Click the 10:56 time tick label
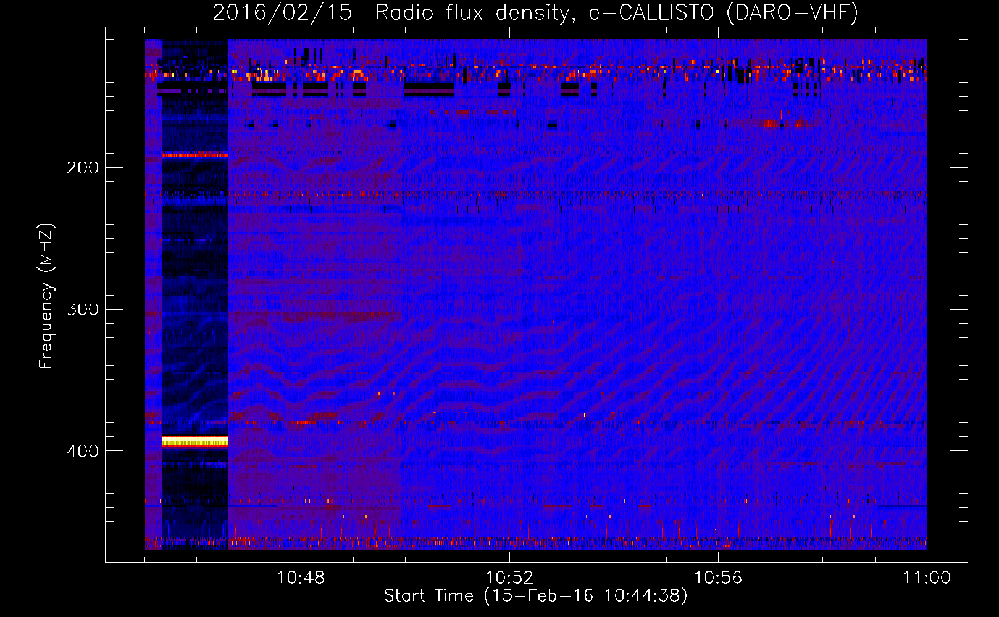This screenshot has height=617, width=999. (x=718, y=578)
